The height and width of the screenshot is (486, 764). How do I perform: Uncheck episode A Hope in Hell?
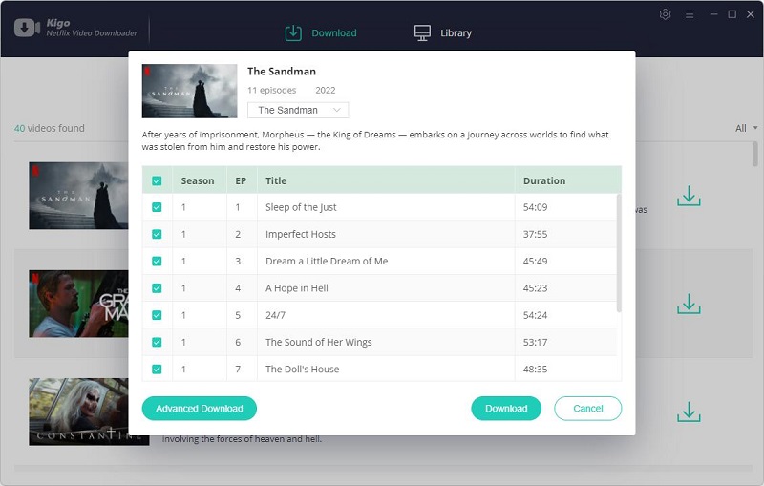[157, 288]
